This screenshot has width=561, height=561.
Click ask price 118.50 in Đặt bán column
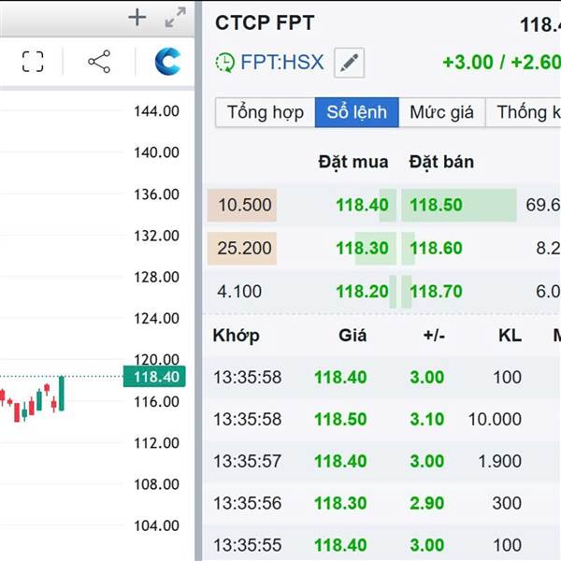(x=436, y=205)
